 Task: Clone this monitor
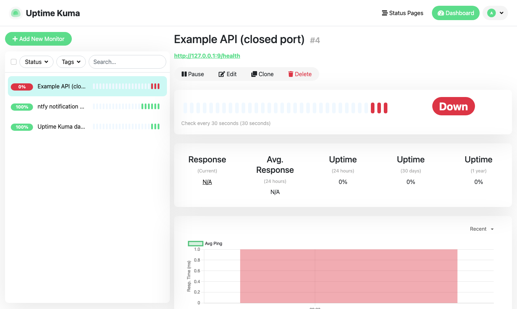tap(262, 74)
